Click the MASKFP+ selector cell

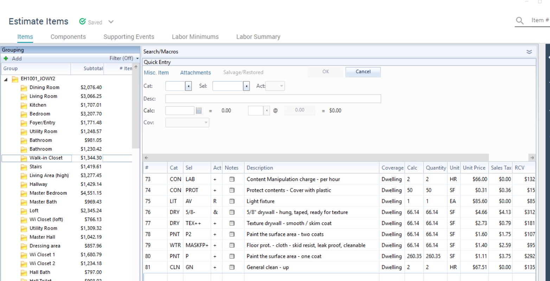coord(197,245)
